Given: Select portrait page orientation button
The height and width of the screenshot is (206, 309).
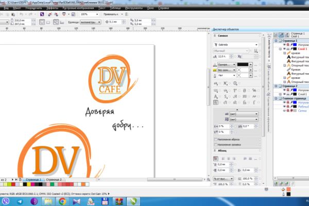Looking at the screenshot, I should point(42,22).
